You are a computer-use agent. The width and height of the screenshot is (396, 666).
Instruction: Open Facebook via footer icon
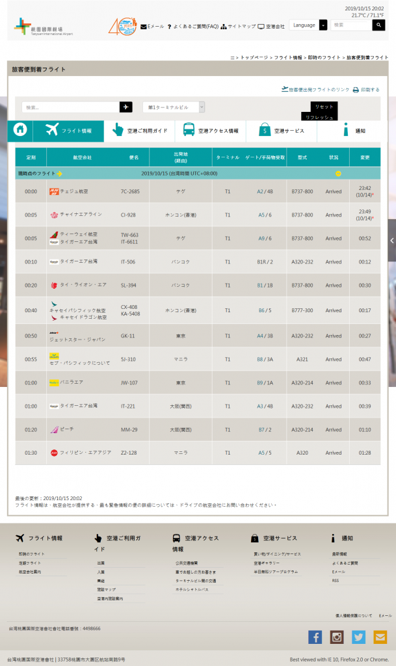click(x=315, y=637)
